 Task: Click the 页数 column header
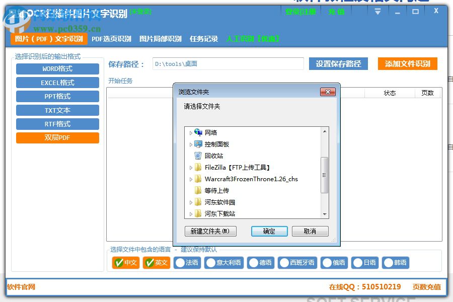[x=427, y=93]
